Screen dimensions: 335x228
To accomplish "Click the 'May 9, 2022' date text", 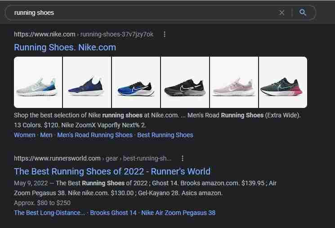I will tap(31, 183).
